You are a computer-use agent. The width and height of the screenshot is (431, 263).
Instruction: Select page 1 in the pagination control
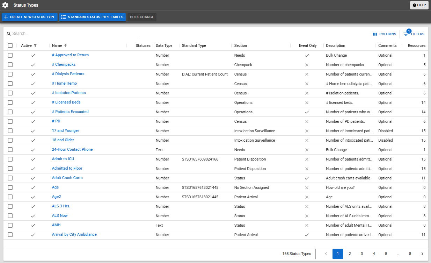point(337,254)
